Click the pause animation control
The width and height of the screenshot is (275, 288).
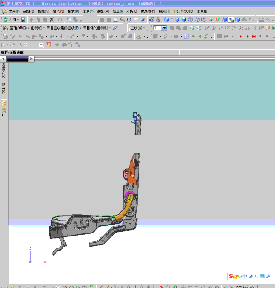click(x=260, y=37)
